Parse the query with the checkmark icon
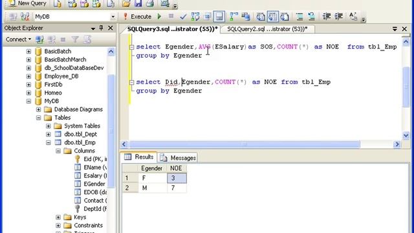Screen dimensions: 414x233 point(183,17)
